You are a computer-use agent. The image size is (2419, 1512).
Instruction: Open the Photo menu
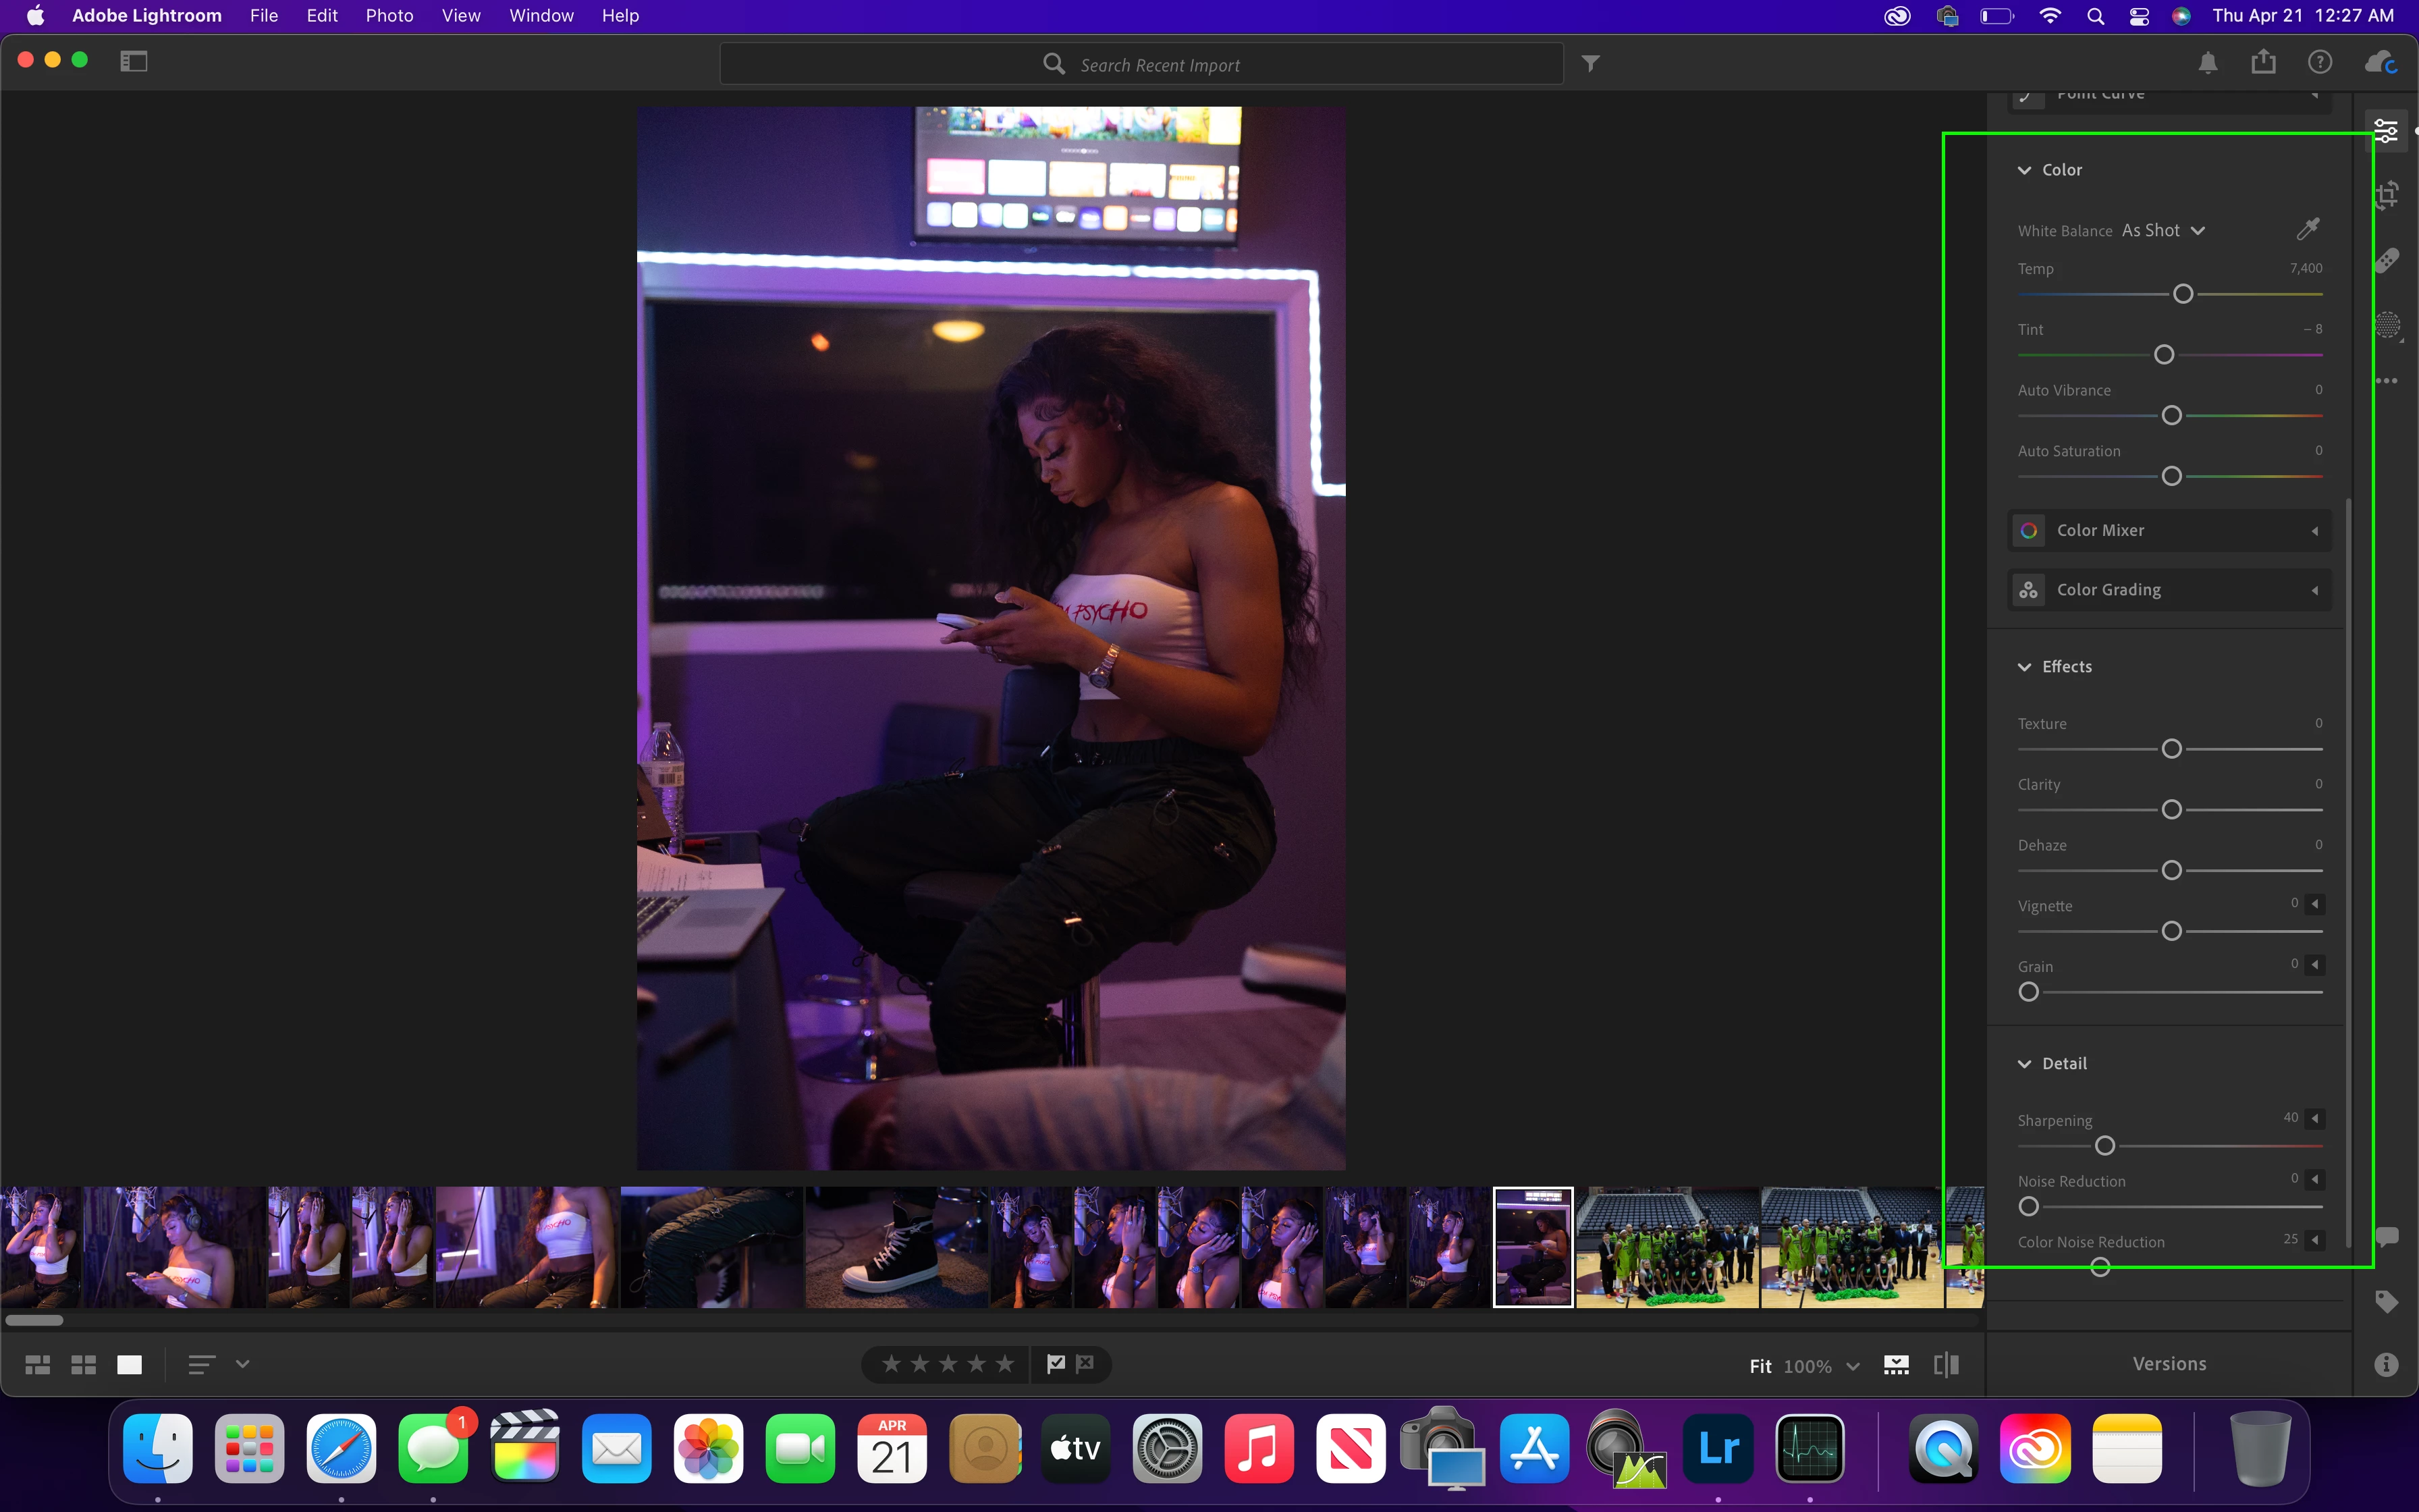click(x=389, y=16)
